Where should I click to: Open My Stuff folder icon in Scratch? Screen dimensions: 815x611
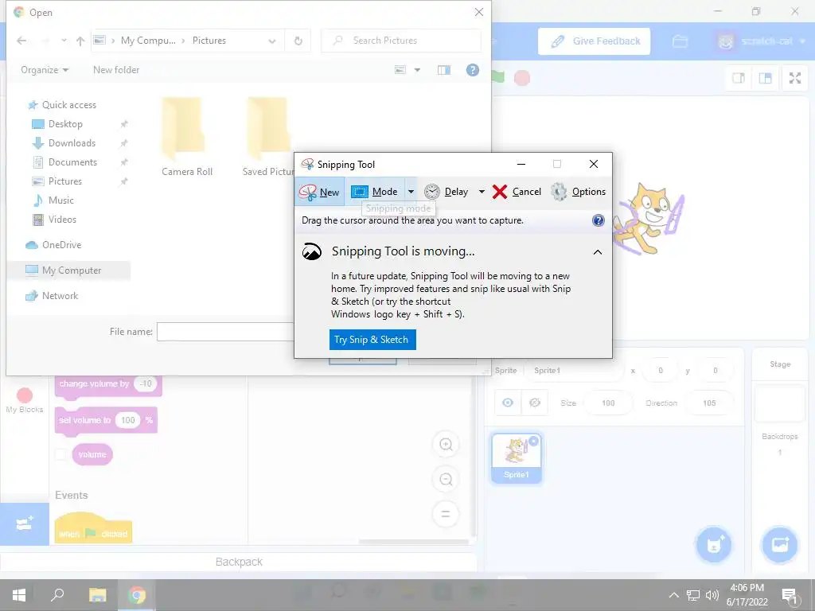tap(680, 41)
